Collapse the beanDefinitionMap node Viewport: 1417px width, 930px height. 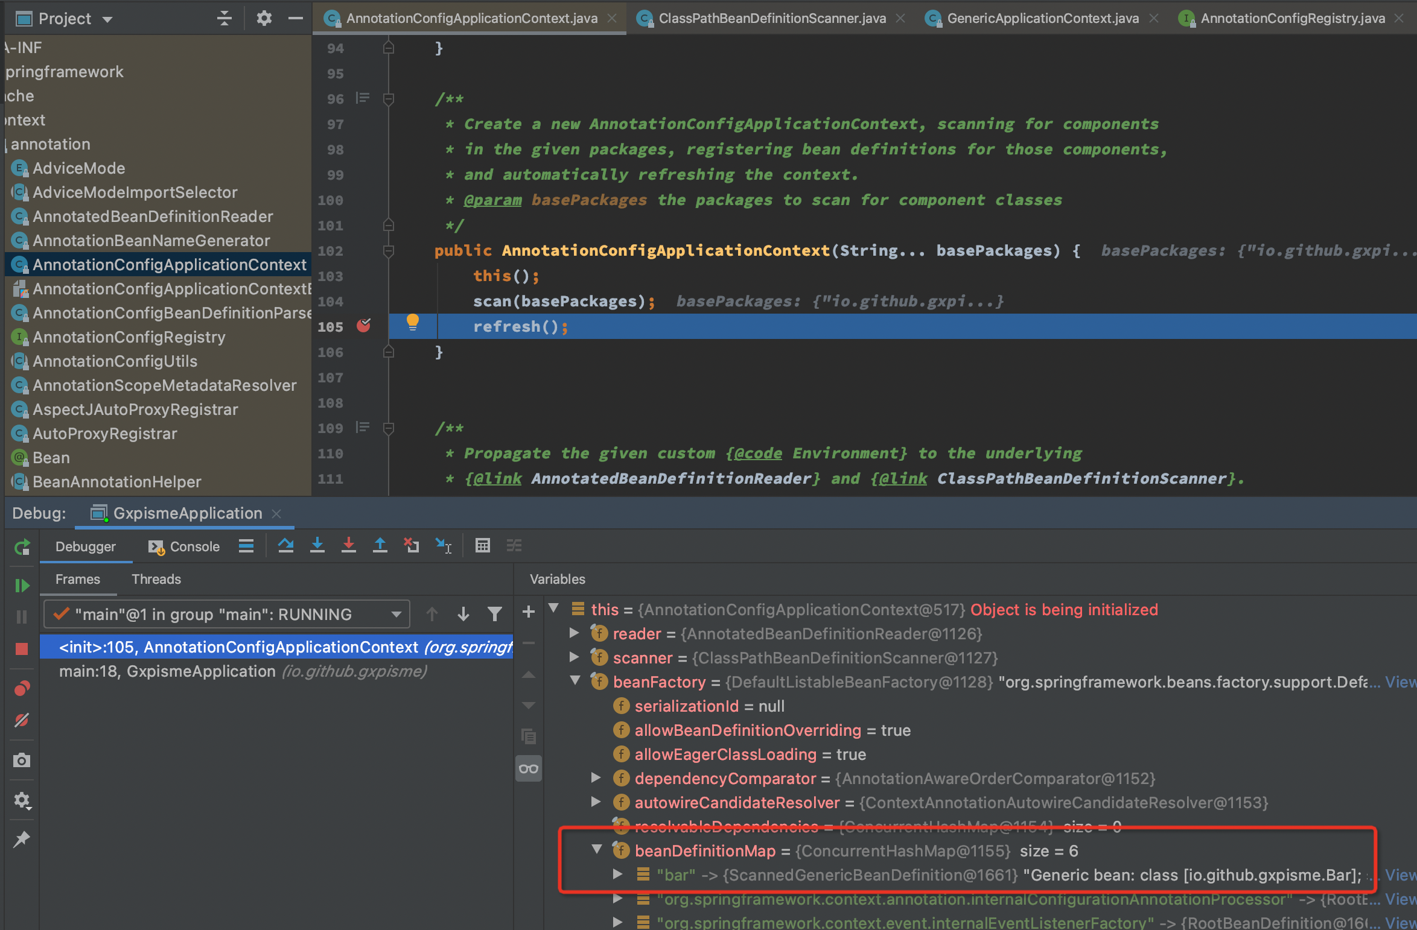click(x=597, y=850)
